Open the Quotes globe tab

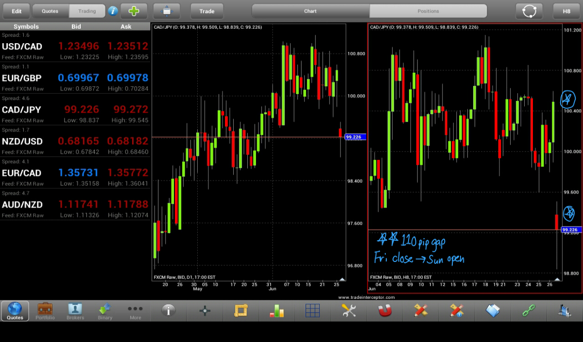pos(15,311)
